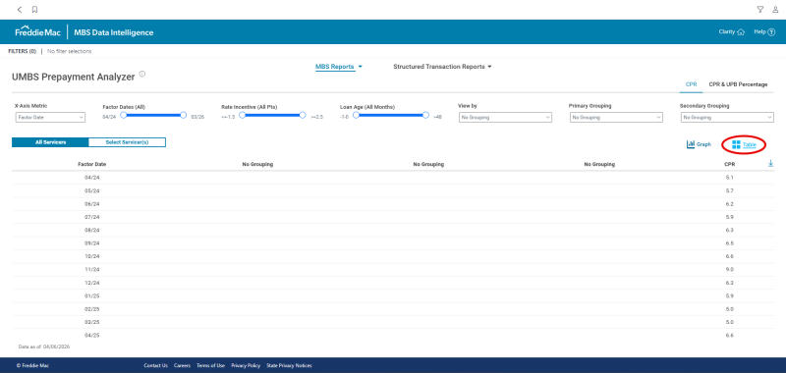Choose Select Servicer(s) option
This screenshot has width=786, height=373.
pos(127,142)
